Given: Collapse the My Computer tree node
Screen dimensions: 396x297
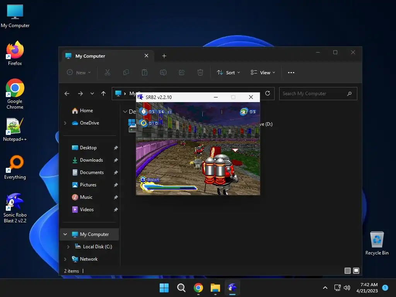Looking at the screenshot, I should [65, 234].
